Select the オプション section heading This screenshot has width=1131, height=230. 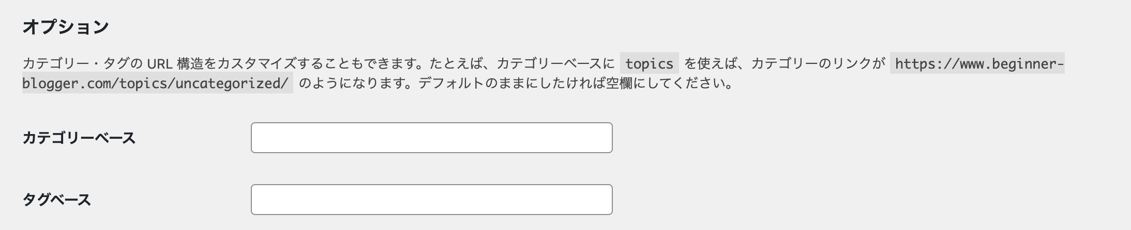click(x=65, y=27)
